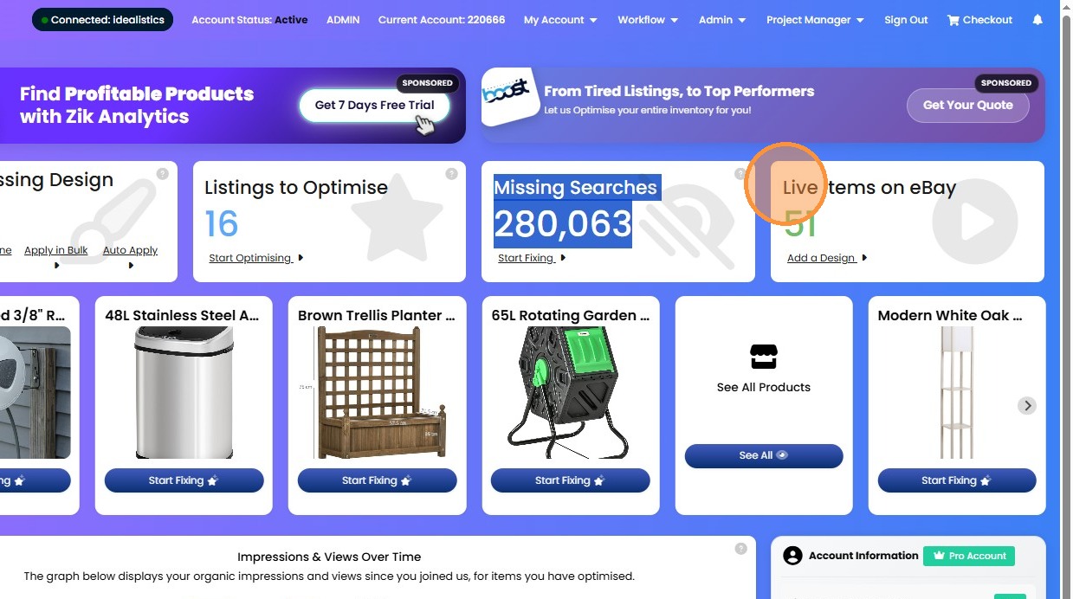The height and width of the screenshot is (599, 1073).
Task: Expand the My Account dropdown
Action: pos(560,20)
